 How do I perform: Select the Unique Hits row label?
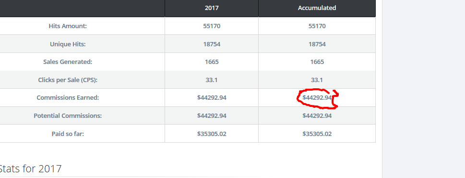tap(68, 44)
